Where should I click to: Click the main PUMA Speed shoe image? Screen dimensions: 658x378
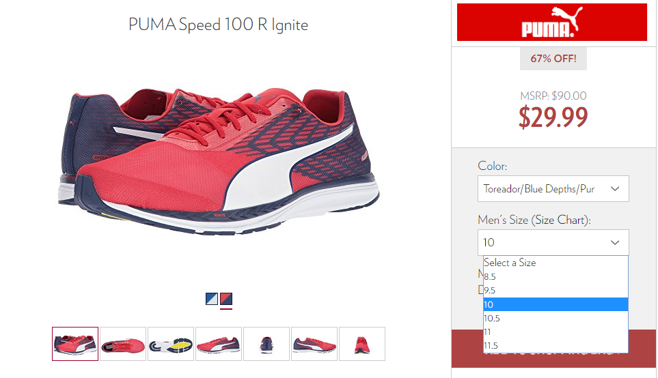tap(218, 161)
